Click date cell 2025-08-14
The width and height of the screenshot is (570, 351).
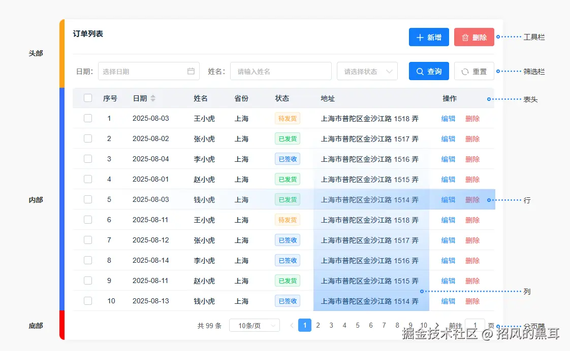coord(150,260)
